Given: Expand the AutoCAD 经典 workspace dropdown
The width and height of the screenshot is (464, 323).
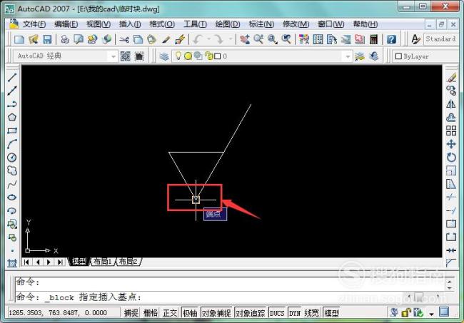Looking at the screenshot, I should tap(113, 56).
